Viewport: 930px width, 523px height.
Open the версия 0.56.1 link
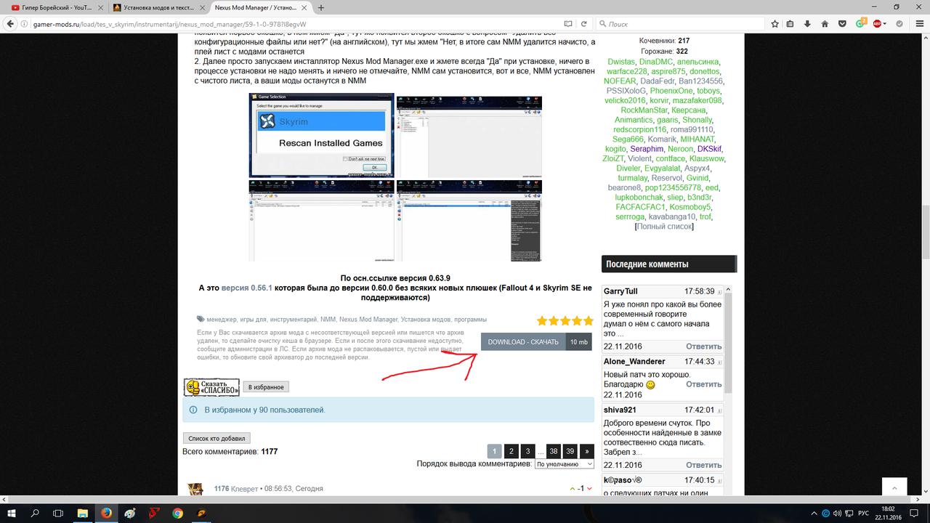pyautogui.click(x=246, y=288)
